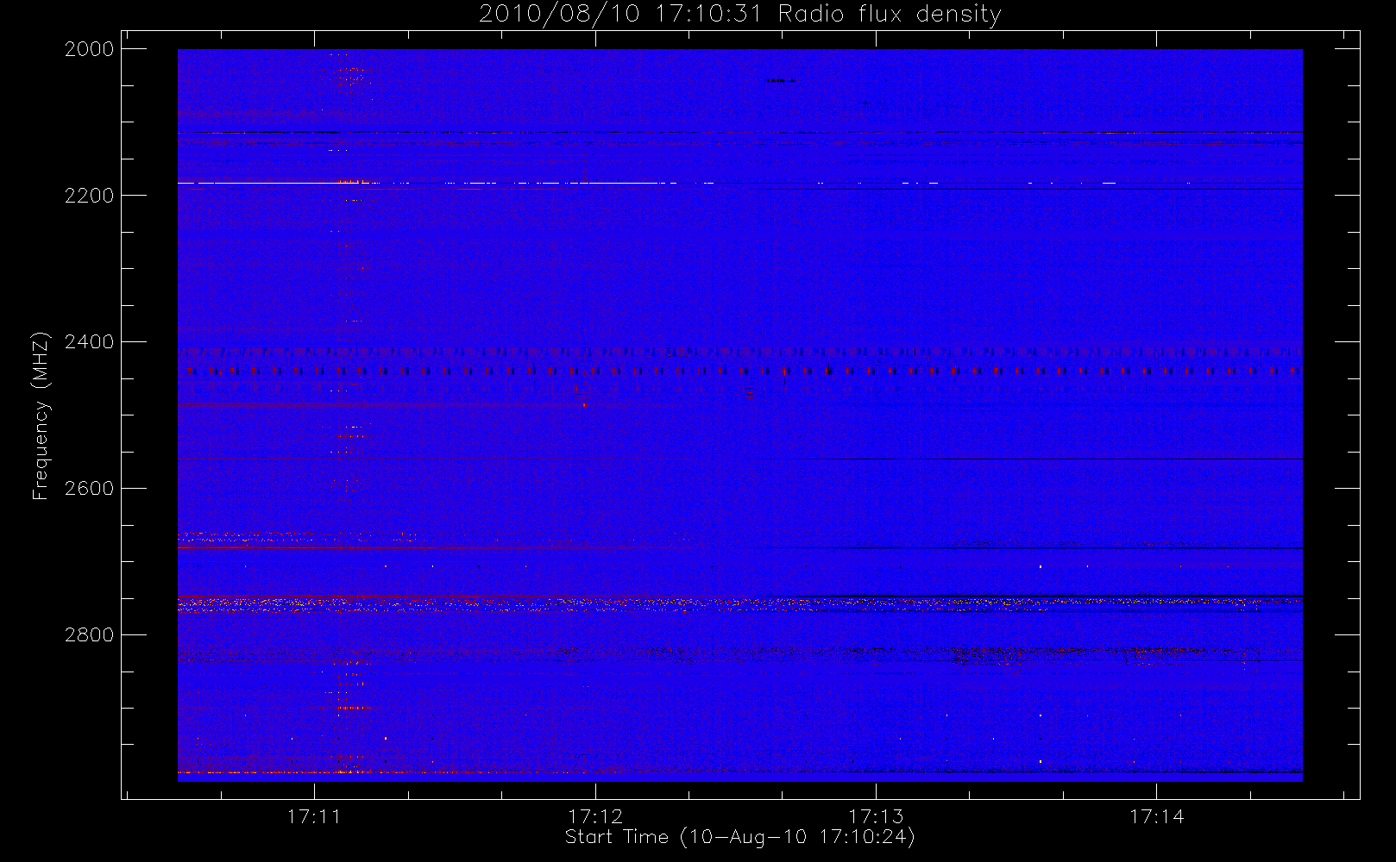
Task: Click the 'Start Time (10-Aug-10 17:10:24)' axis label
Action: [x=740, y=837]
